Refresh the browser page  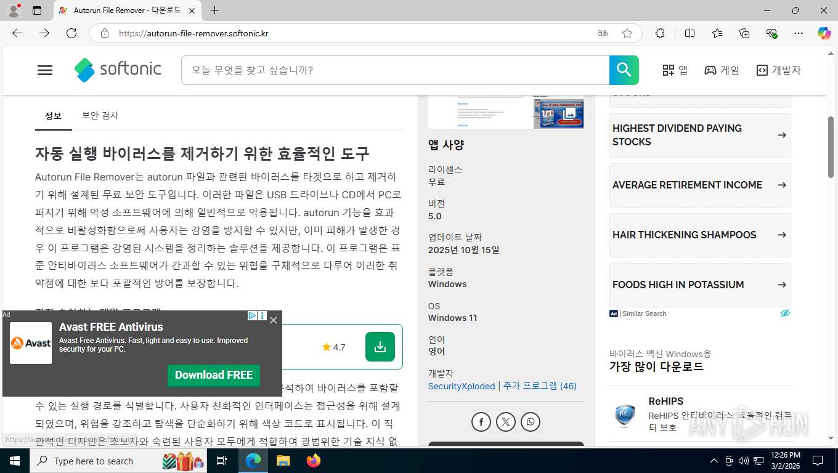(71, 33)
